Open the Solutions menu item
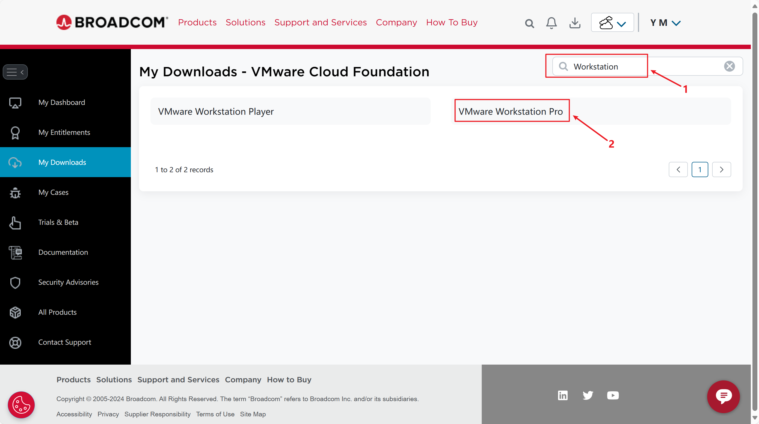The height and width of the screenshot is (424, 759). pos(246,22)
